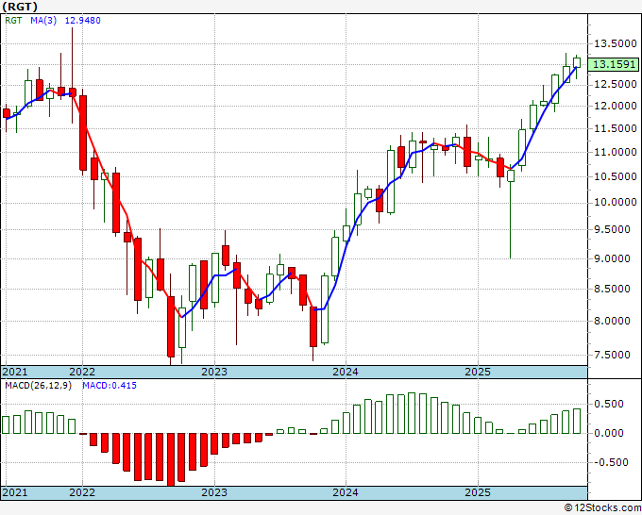Viewport: 642px width, 515px height.
Task: Click the (RGT) chart title
Action: (20, 7)
